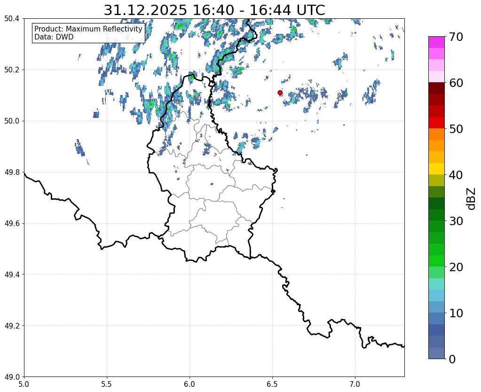
Task: Click the 60 tick label on colorbar
Action: tap(456, 83)
